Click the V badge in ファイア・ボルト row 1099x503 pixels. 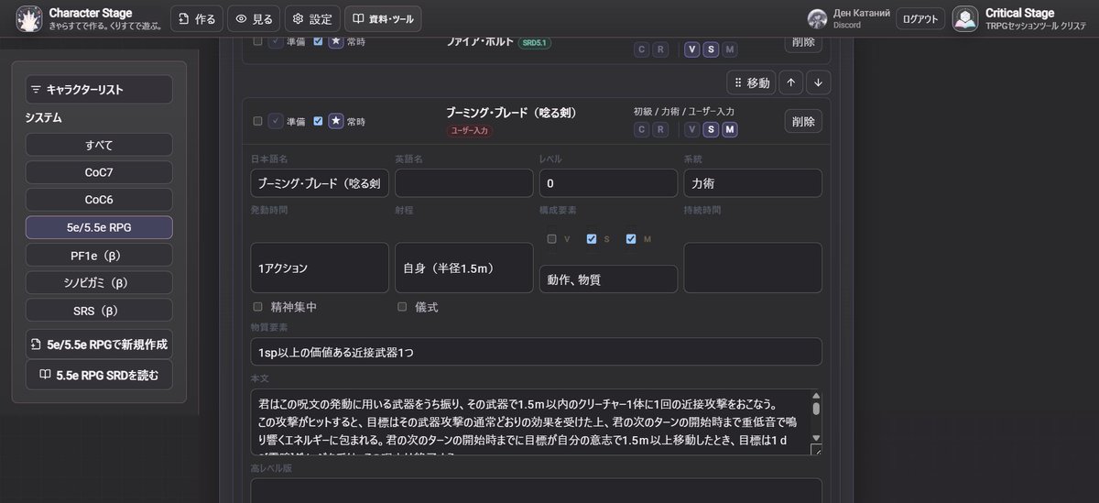tap(692, 49)
